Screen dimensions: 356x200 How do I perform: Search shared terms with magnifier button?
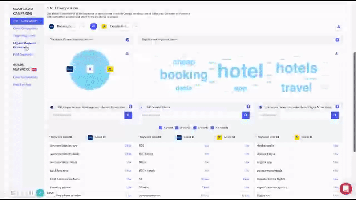pos(246,115)
